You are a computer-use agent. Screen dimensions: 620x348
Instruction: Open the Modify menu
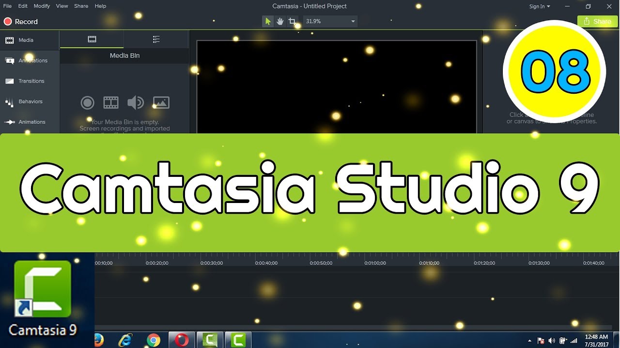42,6
